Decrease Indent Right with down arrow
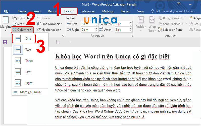 tap(97, 31)
